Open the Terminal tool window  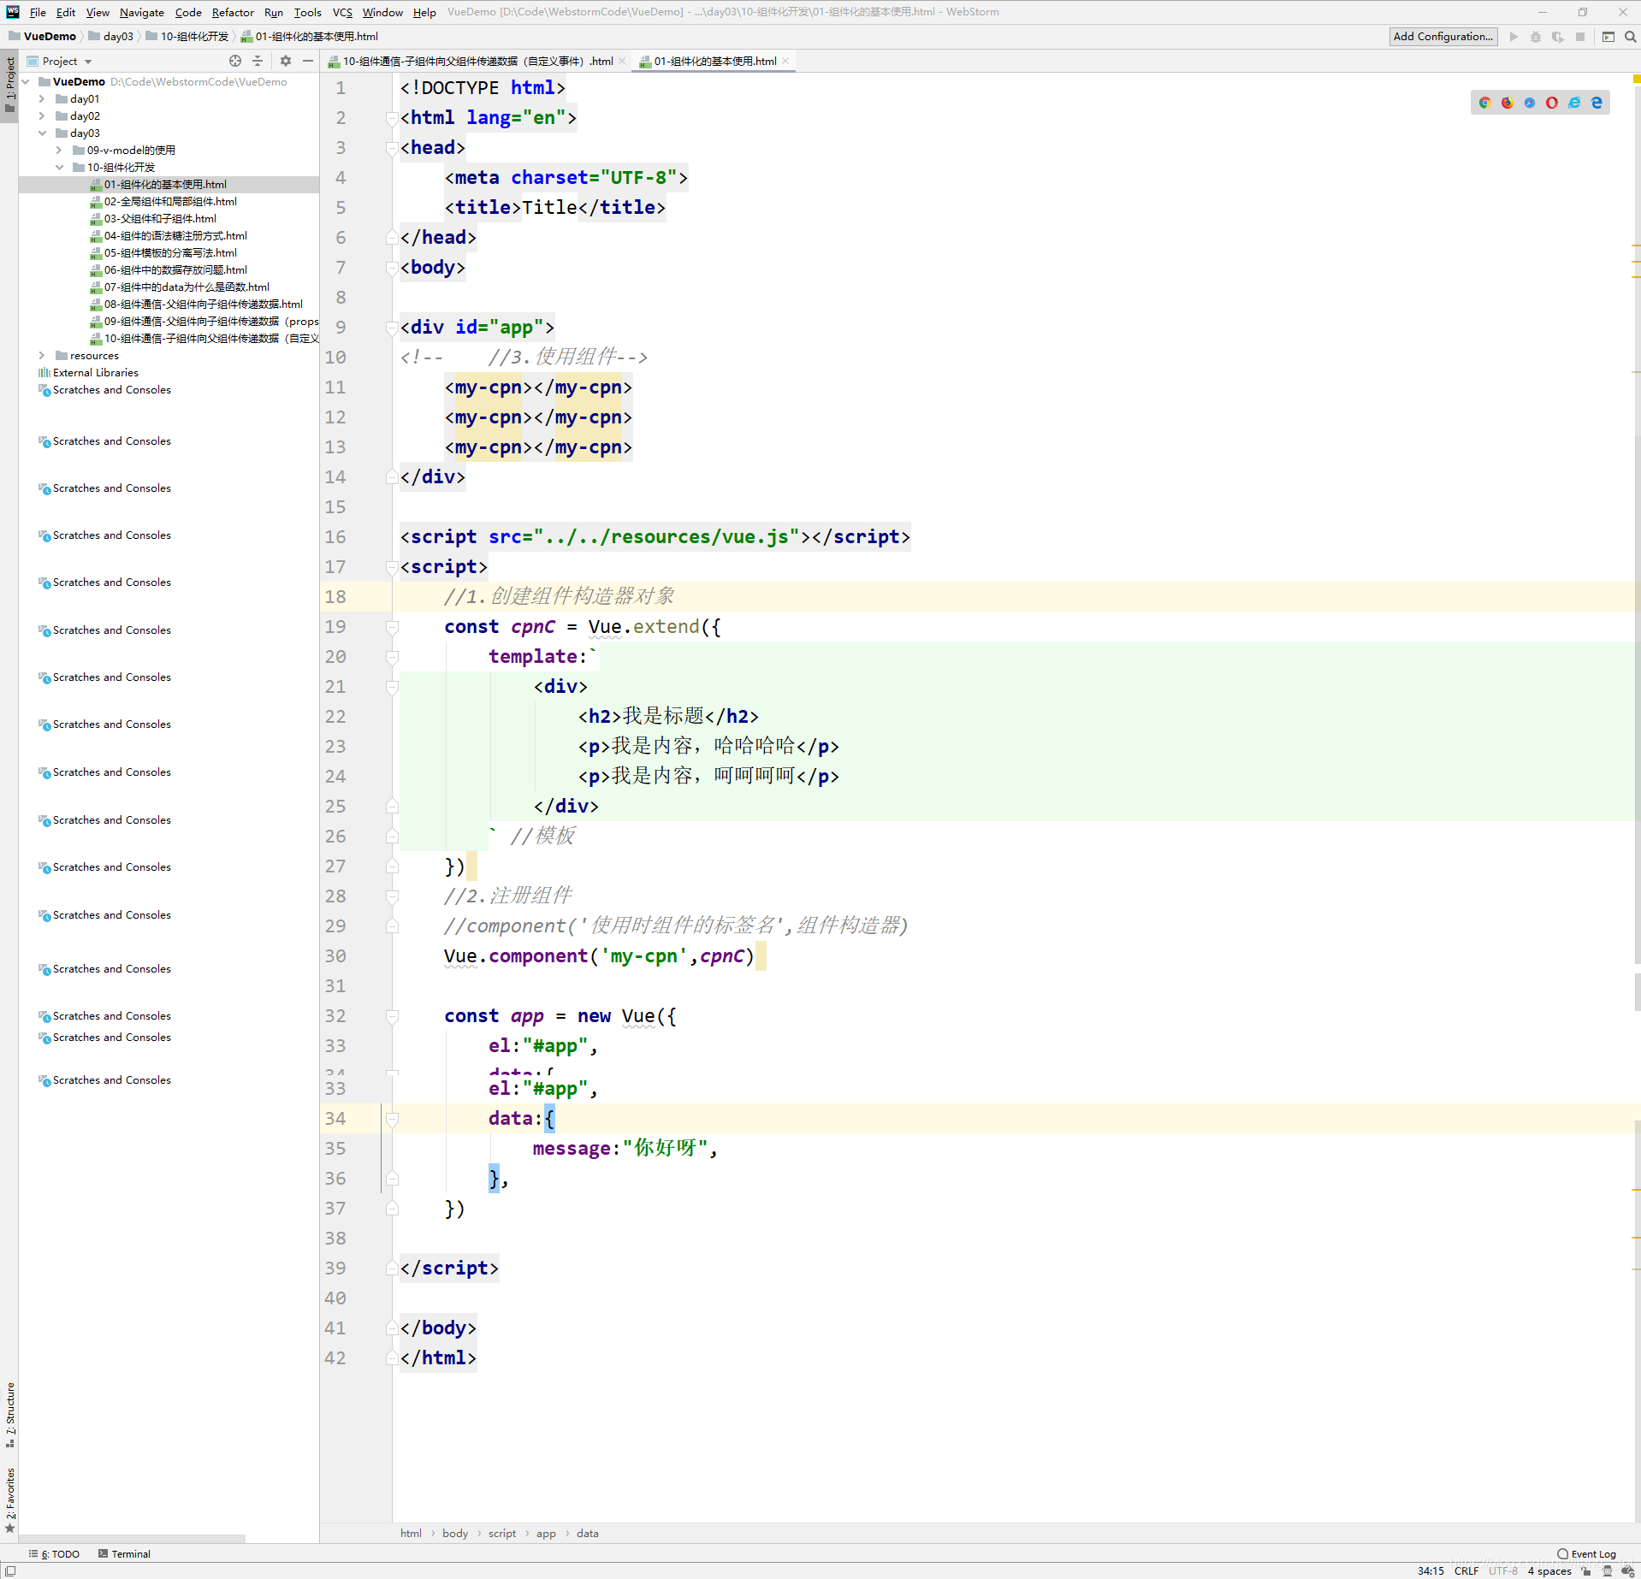[x=124, y=1554]
